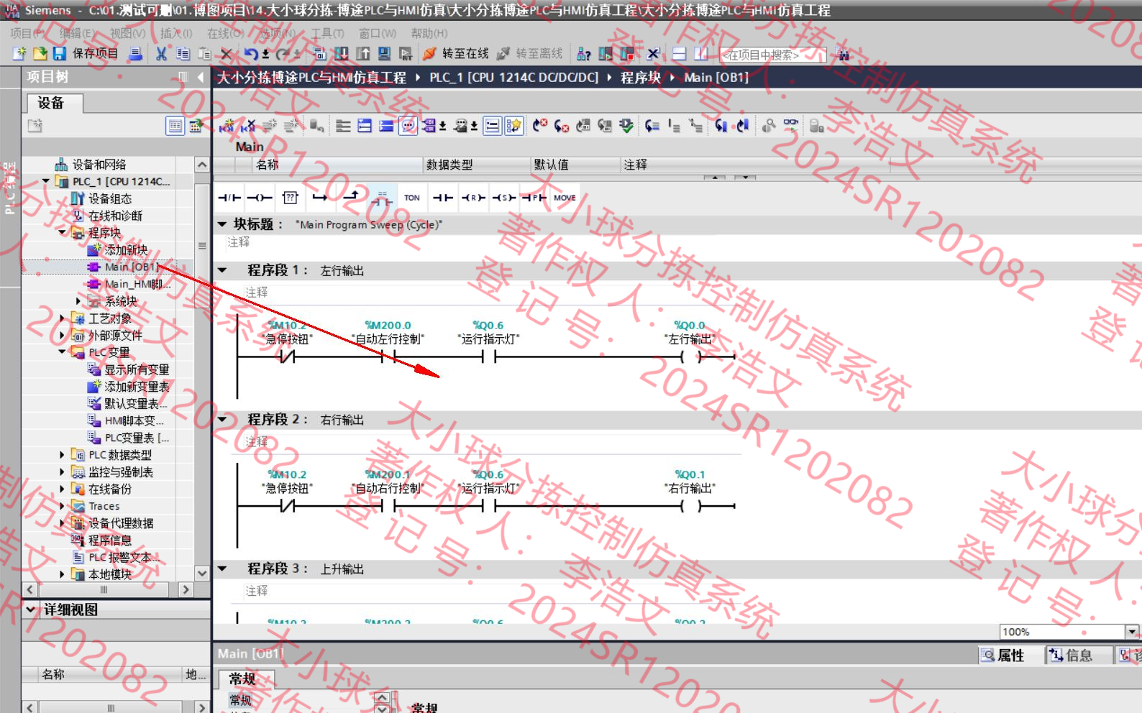Click the %Q0.0 左行输出 coil
The width and height of the screenshot is (1142, 713).
[x=690, y=356]
